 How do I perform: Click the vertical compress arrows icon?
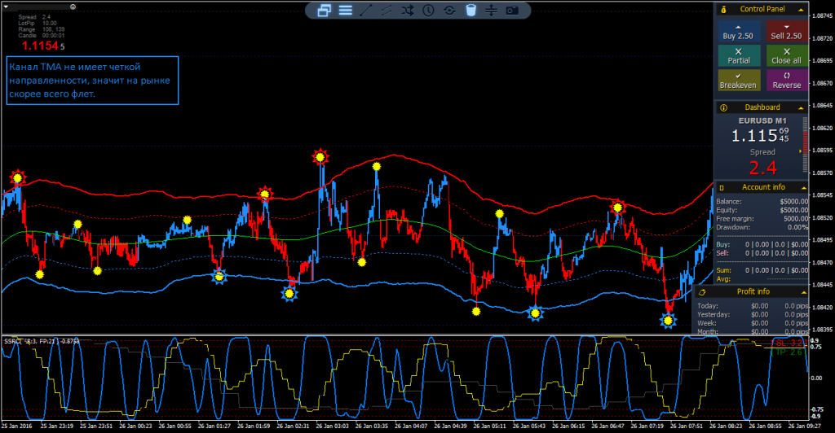pos(491,11)
